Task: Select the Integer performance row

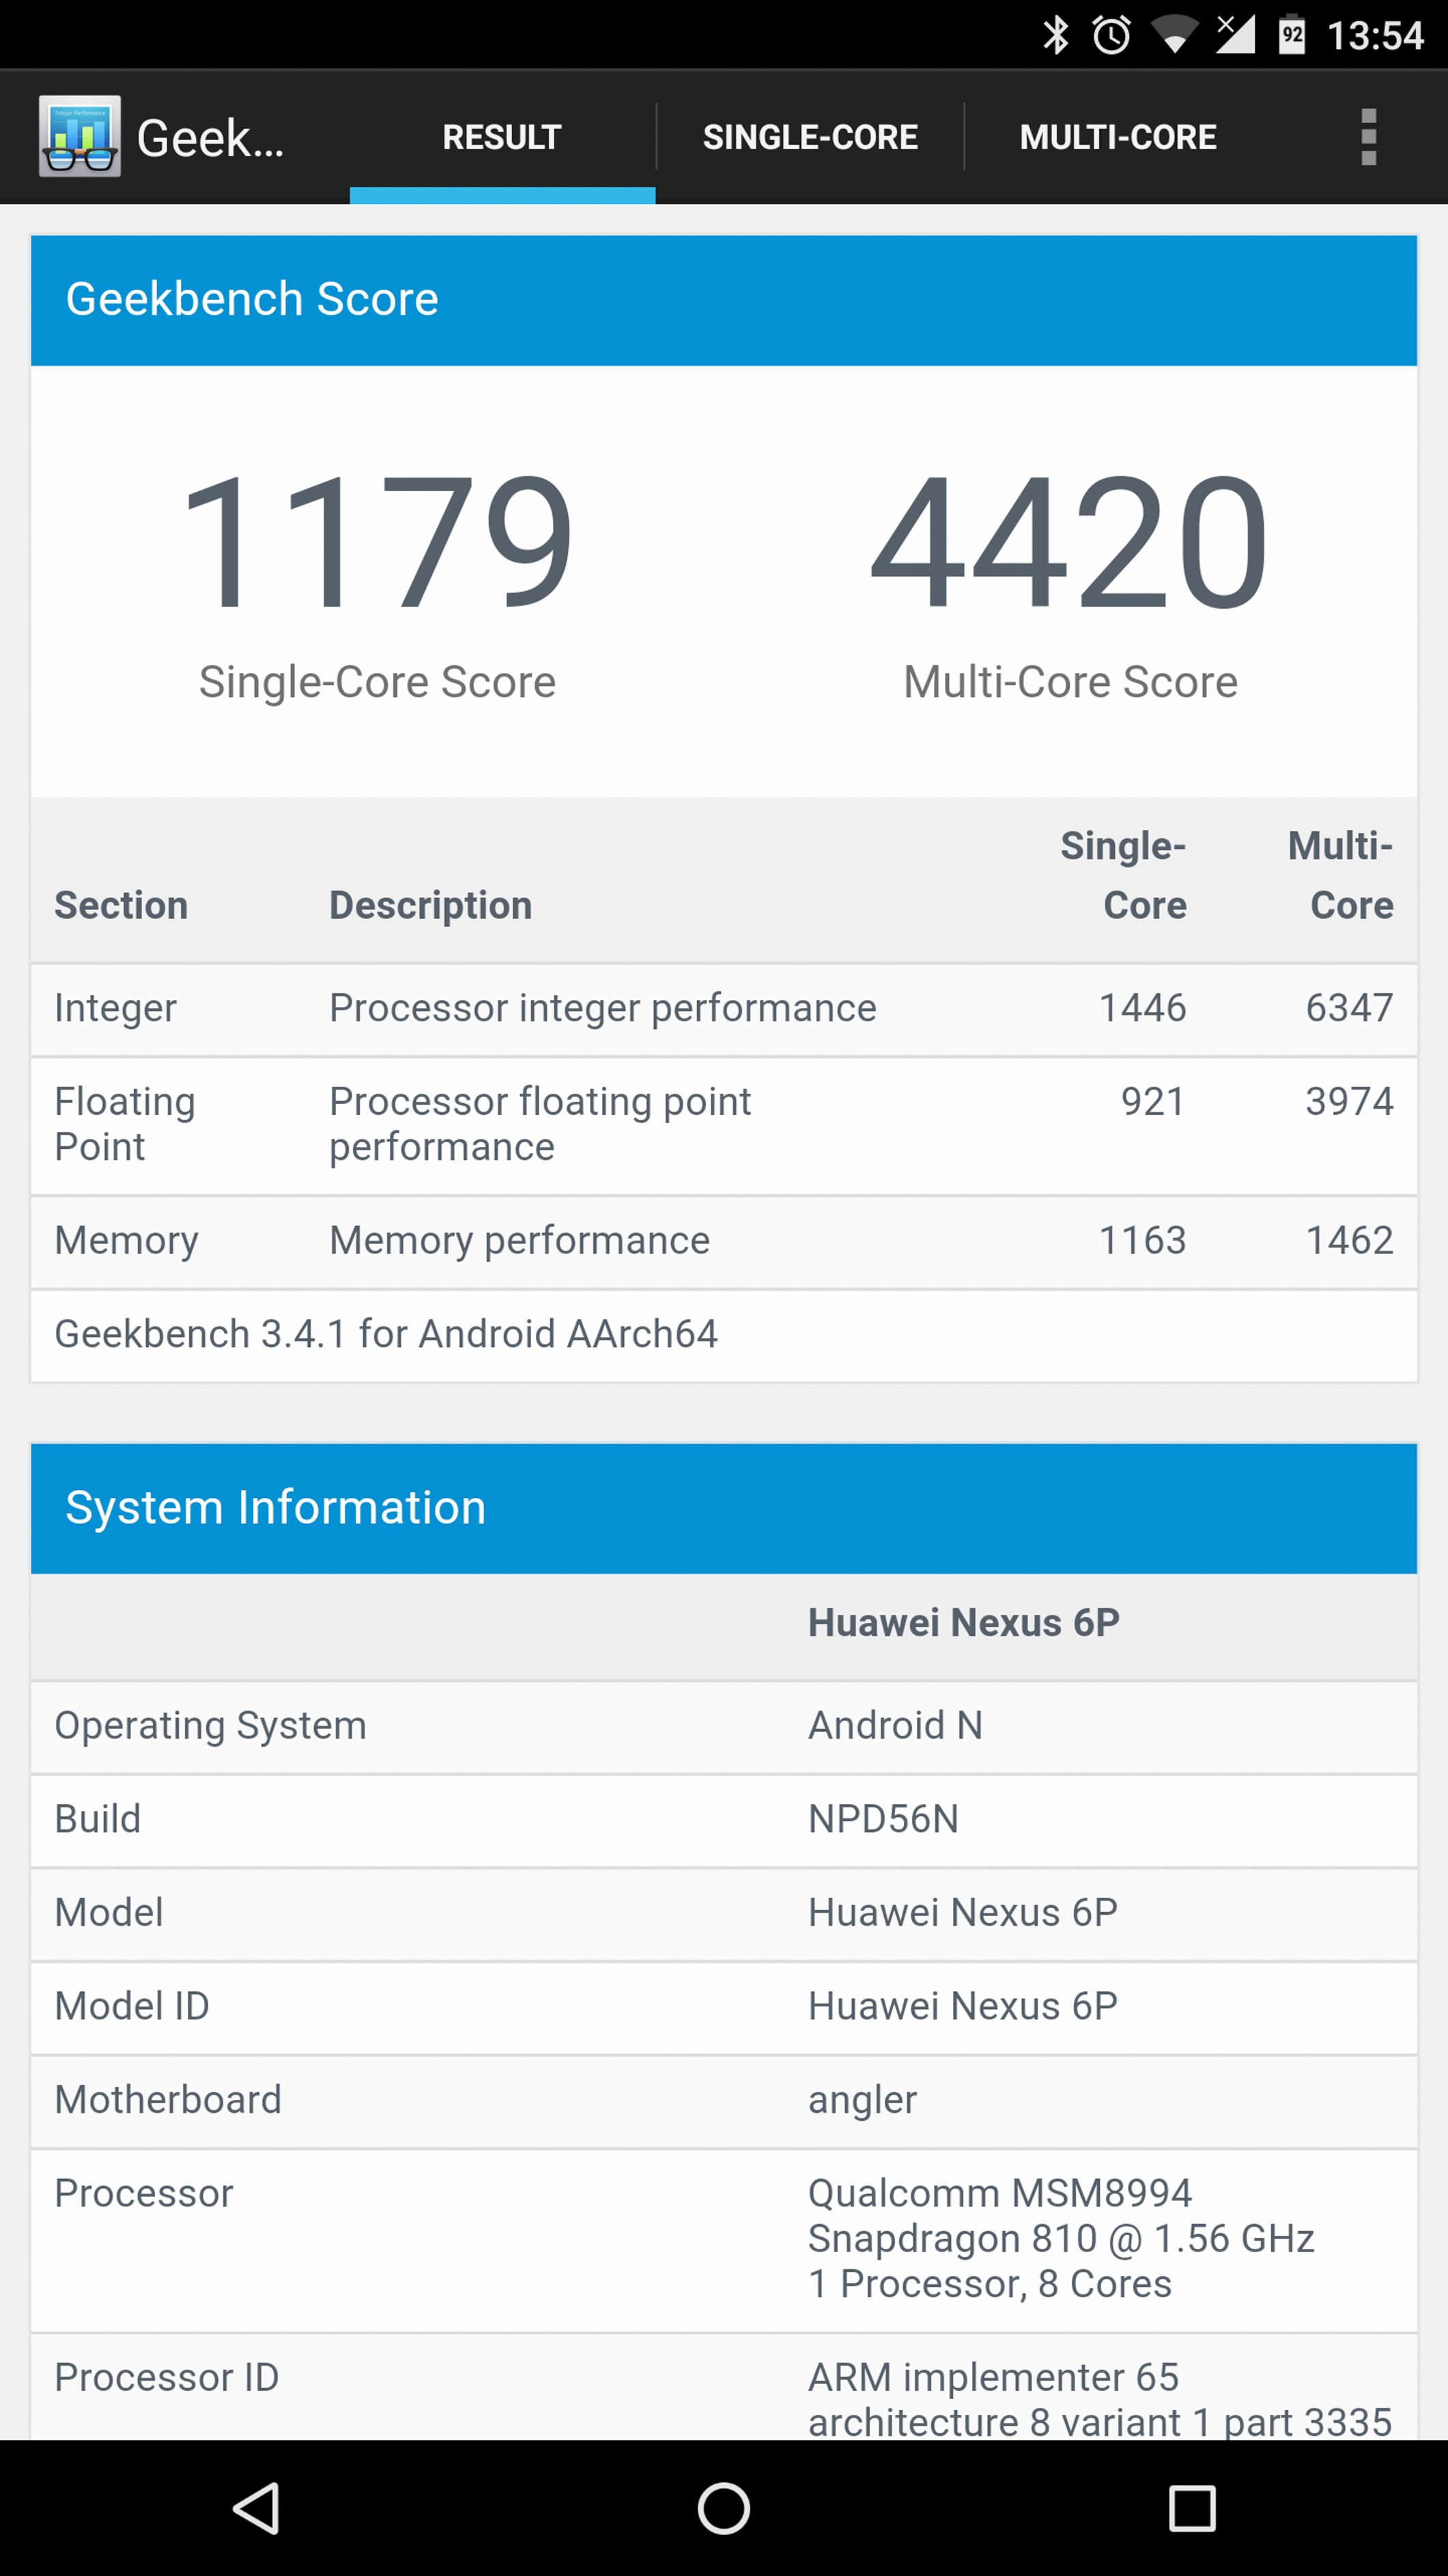Action: click(724, 1008)
